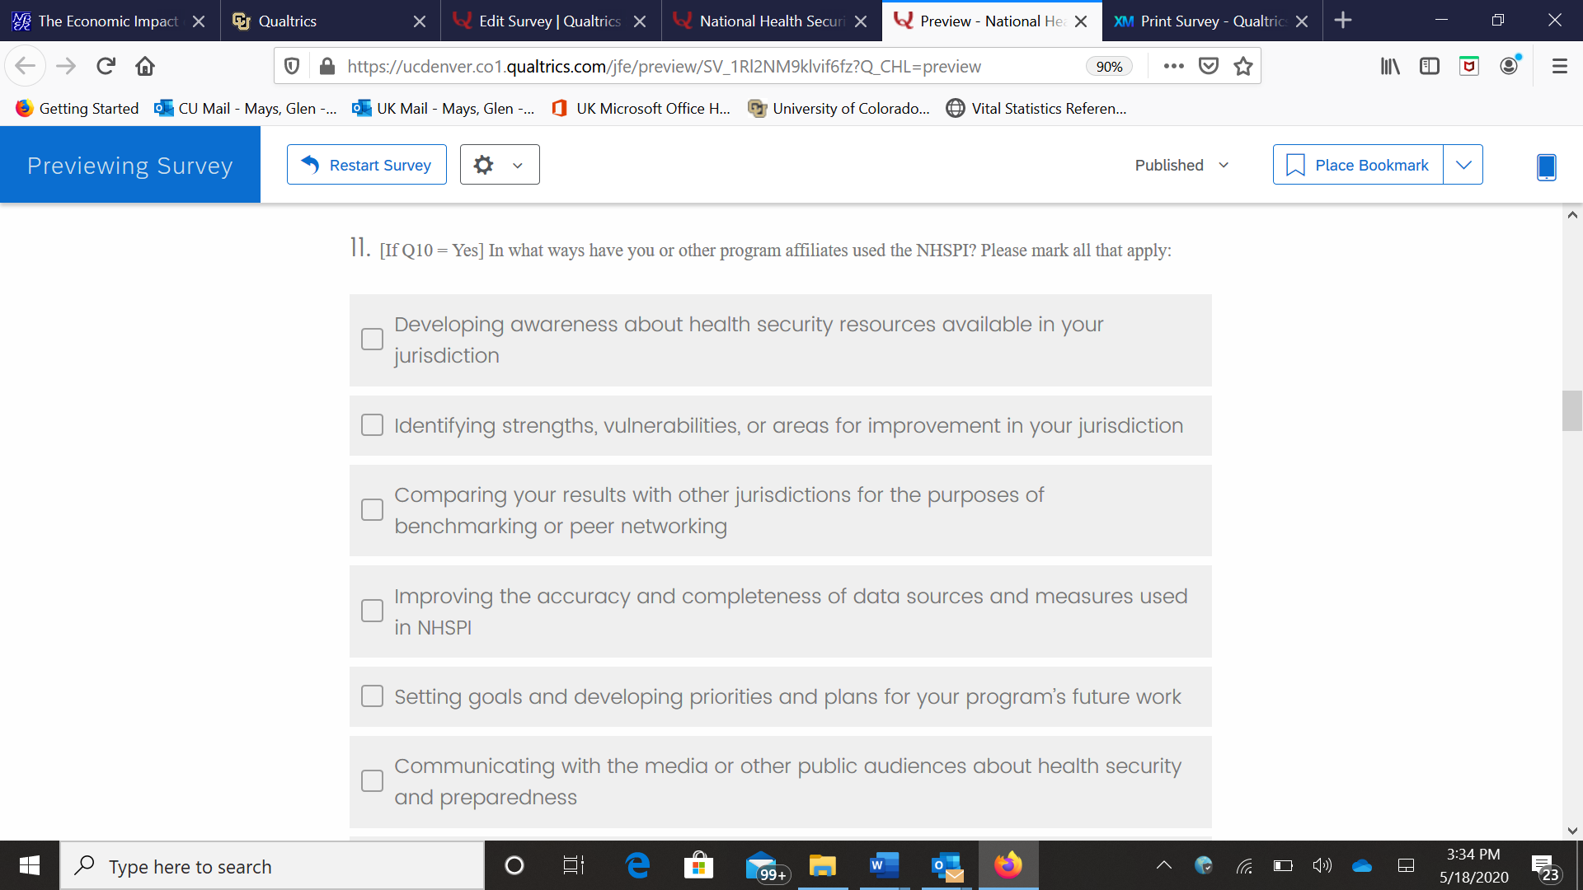Tick 'Setting goals and developing priorities' checkbox
Image resolution: width=1583 pixels, height=890 pixels.
373,696
